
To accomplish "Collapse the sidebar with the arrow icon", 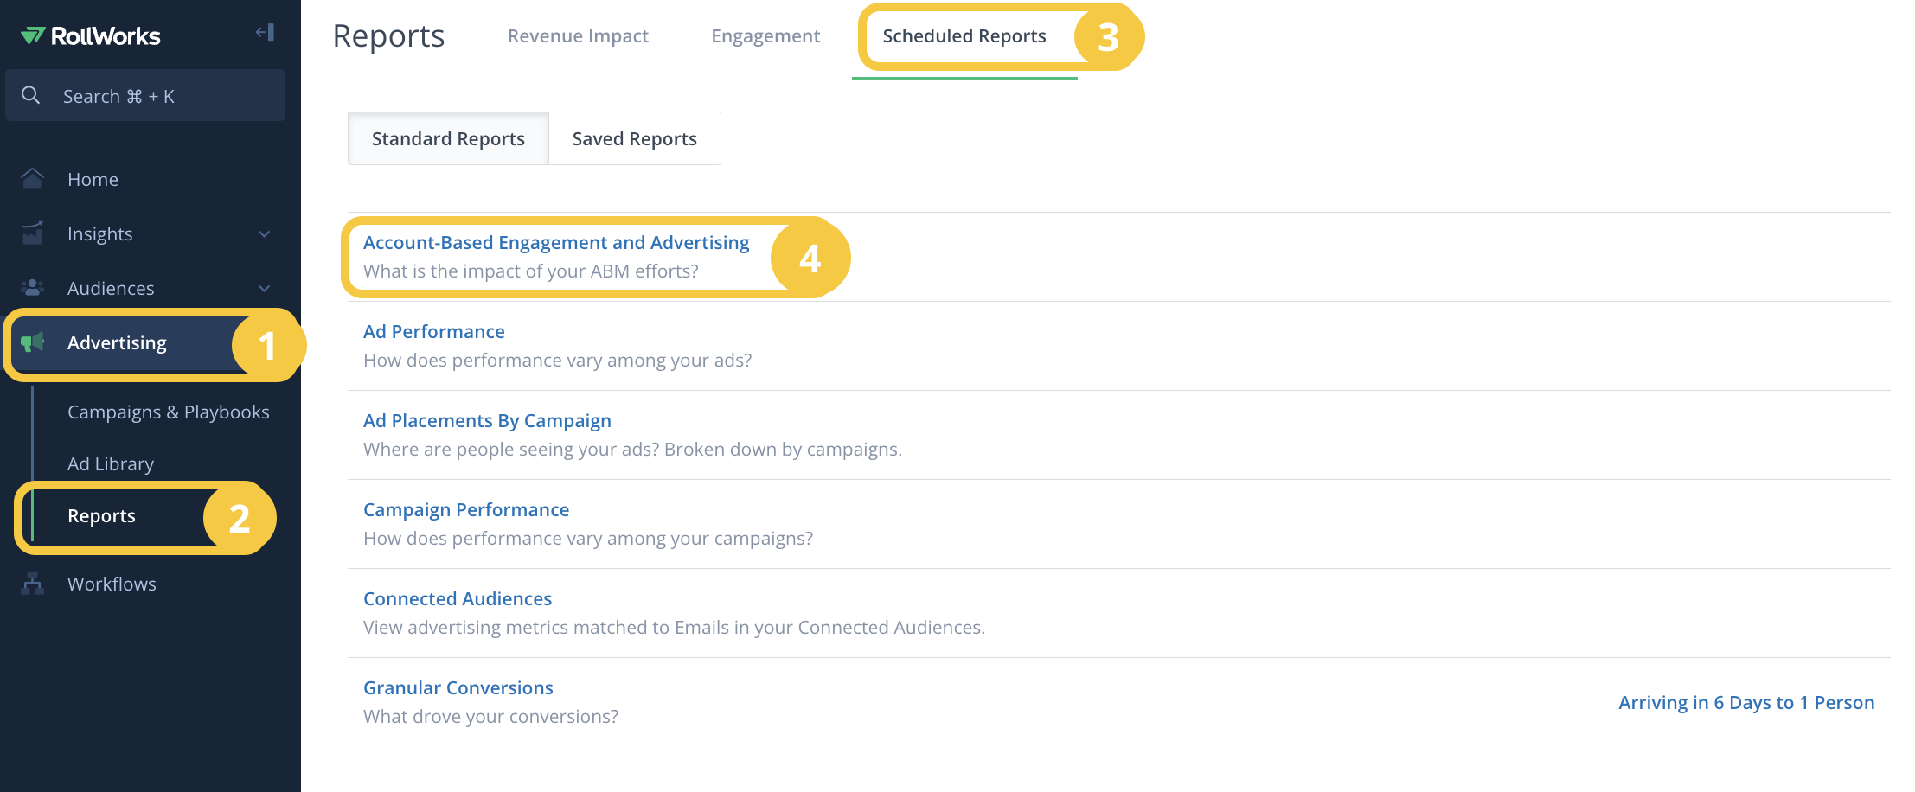I will coord(265,33).
